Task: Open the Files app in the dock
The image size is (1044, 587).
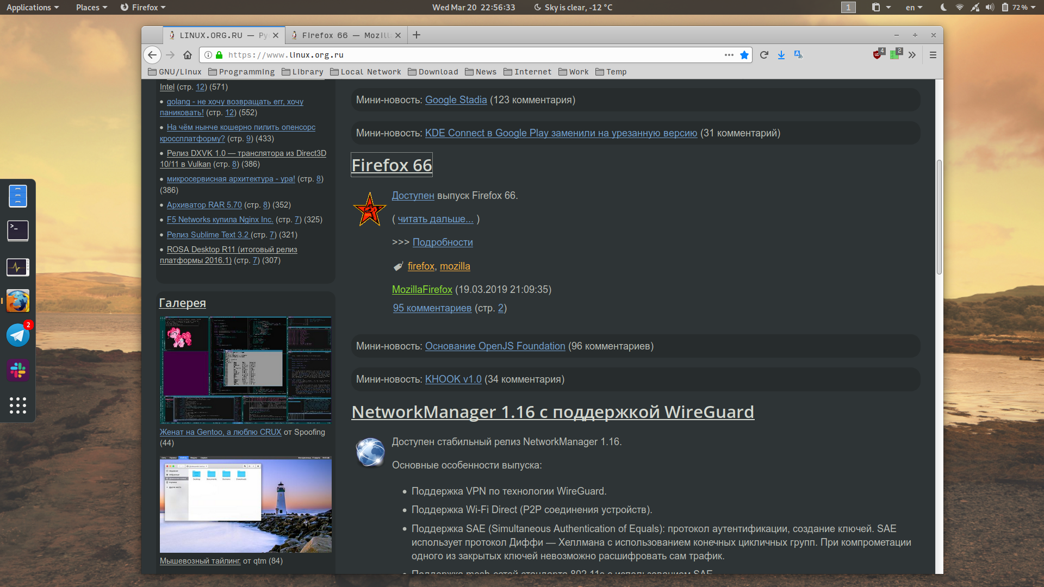Action: pos(18,196)
